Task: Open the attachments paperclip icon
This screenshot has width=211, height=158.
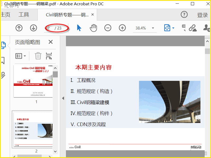Action: coord(3,75)
